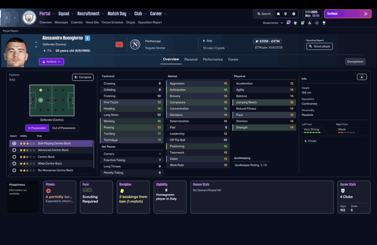This screenshot has height=245, width=377.
Task: Click the green centre-back dot on the pitch
Action: click(x=41, y=100)
